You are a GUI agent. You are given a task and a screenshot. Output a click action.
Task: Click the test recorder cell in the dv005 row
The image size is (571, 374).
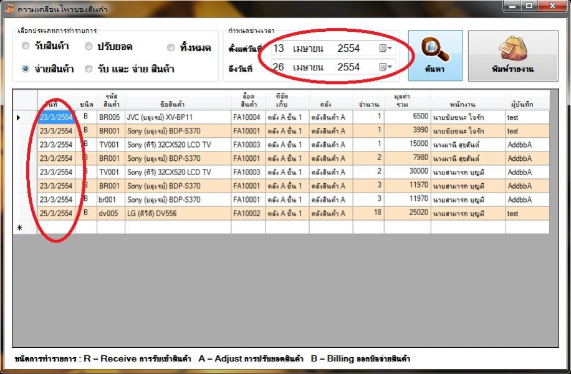click(527, 213)
